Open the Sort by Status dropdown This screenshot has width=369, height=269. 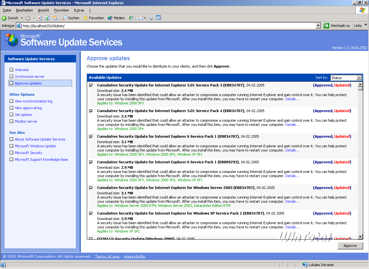click(x=359, y=78)
